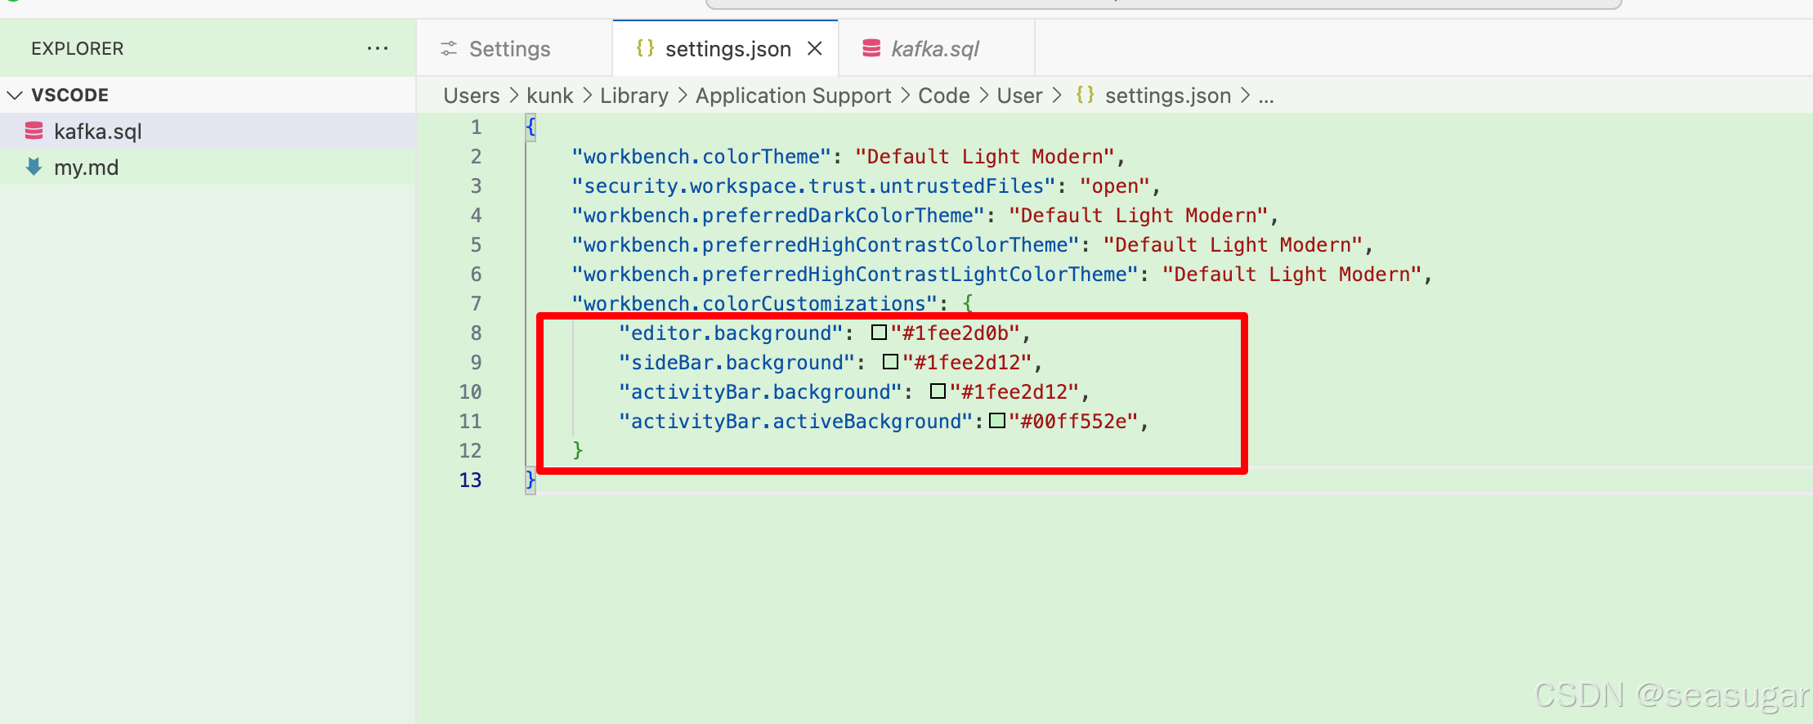Viewport: 1813px width, 724px height.
Task: Click the "workbench.colorTheme" key text
Action: point(701,157)
